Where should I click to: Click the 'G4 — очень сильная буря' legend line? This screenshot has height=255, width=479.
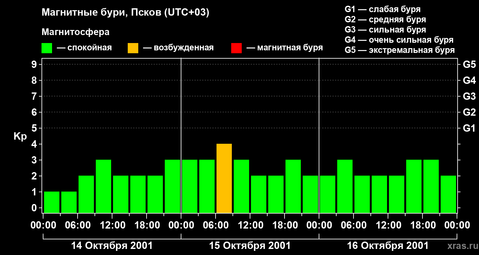point(399,40)
